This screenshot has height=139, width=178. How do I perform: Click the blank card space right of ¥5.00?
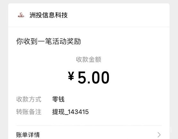[x=136, y=77]
